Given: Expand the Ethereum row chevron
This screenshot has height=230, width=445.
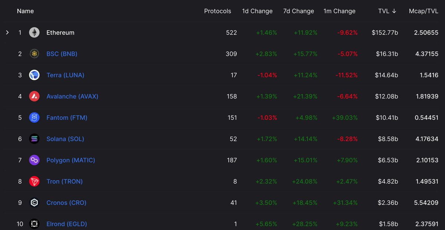Looking at the screenshot, I should (x=7, y=33).
